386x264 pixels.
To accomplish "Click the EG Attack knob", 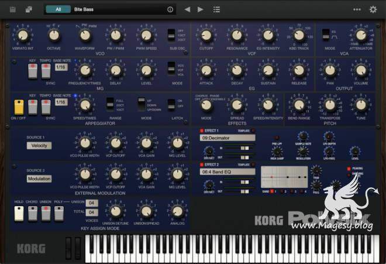I will [x=206, y=70].
